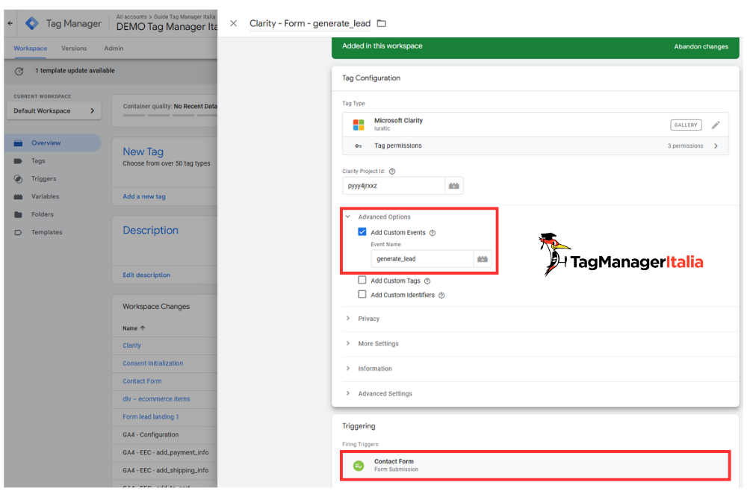Click help icon next to Clarity Project Id
The height and width of the screenshot is (497, 747).
[392, 172]
